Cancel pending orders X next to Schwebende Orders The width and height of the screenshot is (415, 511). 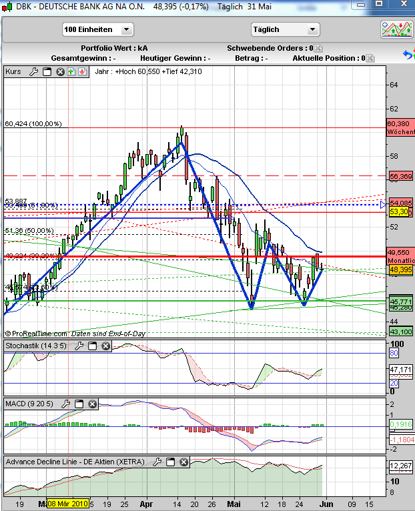(x=318, y=48)
